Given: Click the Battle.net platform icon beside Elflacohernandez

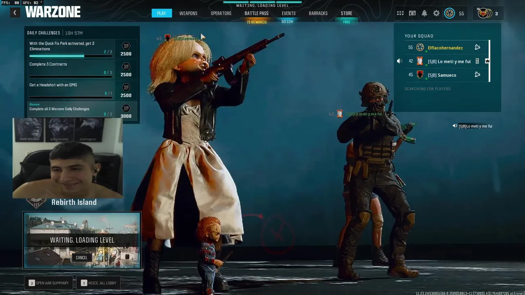Looking at the screenshot, I should click(477, 48).
